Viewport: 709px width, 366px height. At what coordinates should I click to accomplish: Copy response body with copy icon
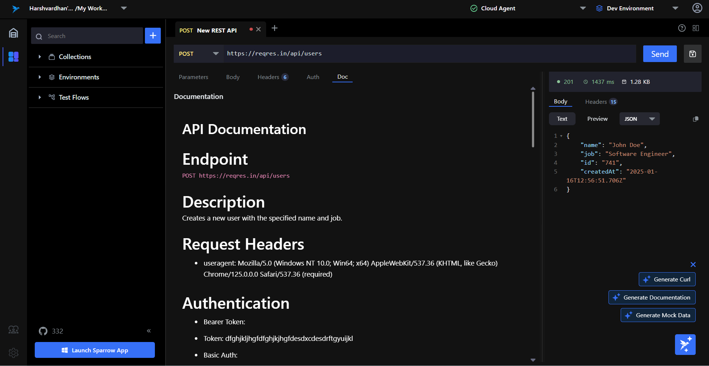(695, 119)
